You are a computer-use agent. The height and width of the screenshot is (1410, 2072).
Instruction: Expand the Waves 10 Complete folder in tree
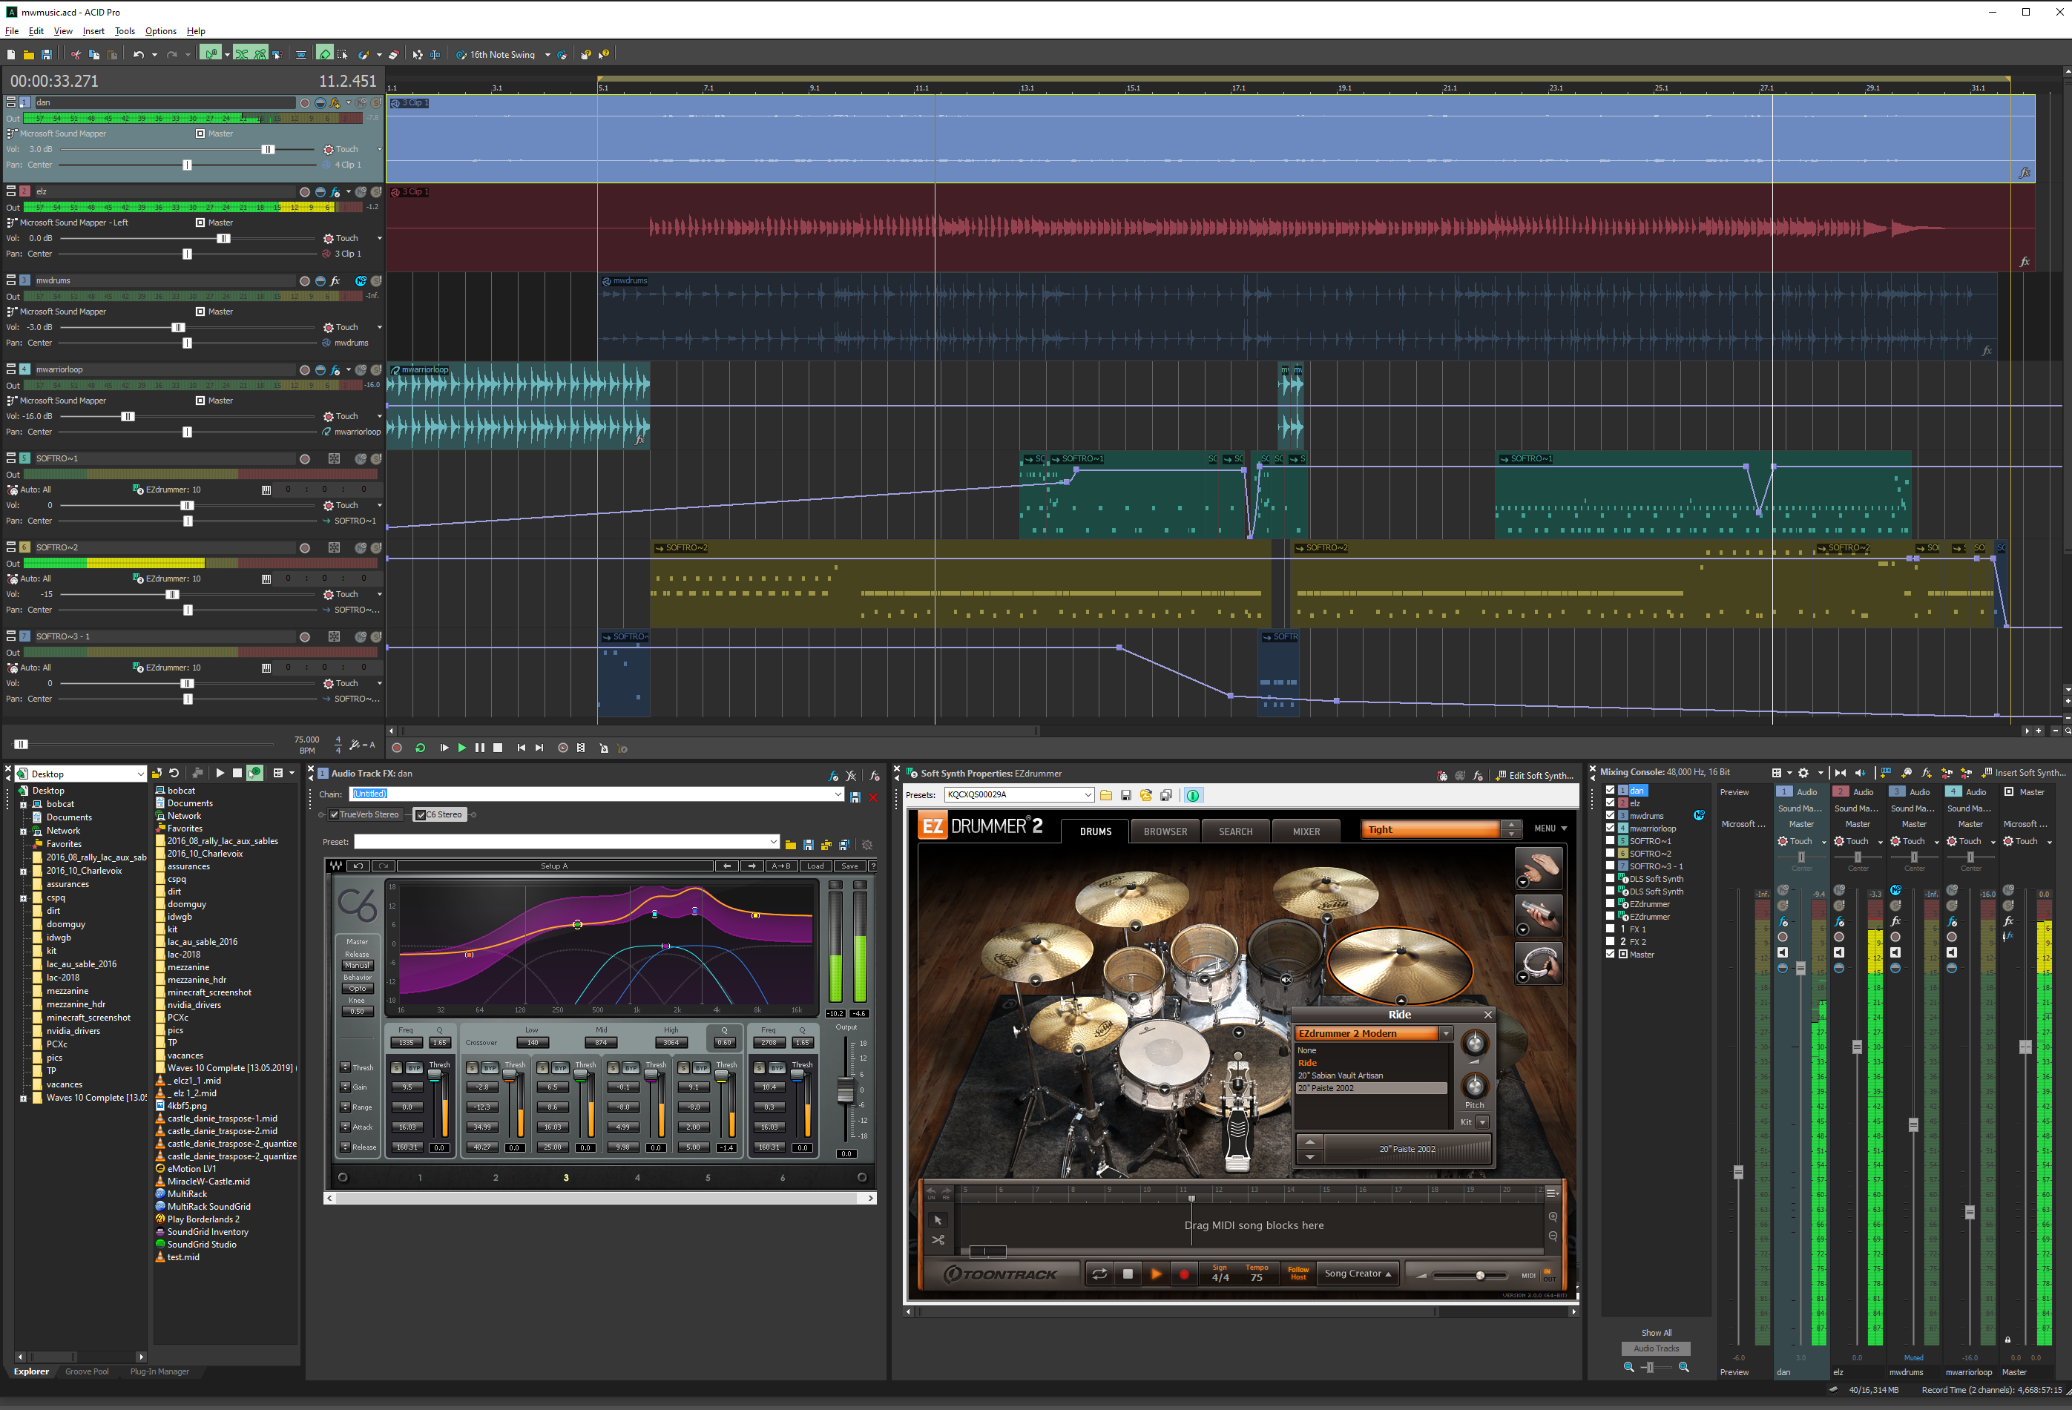tap(23, 1099)
